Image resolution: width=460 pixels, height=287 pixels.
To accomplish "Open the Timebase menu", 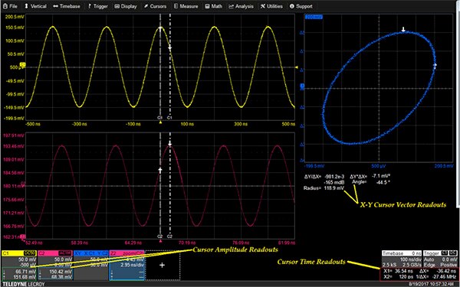I will coord(67,6).
